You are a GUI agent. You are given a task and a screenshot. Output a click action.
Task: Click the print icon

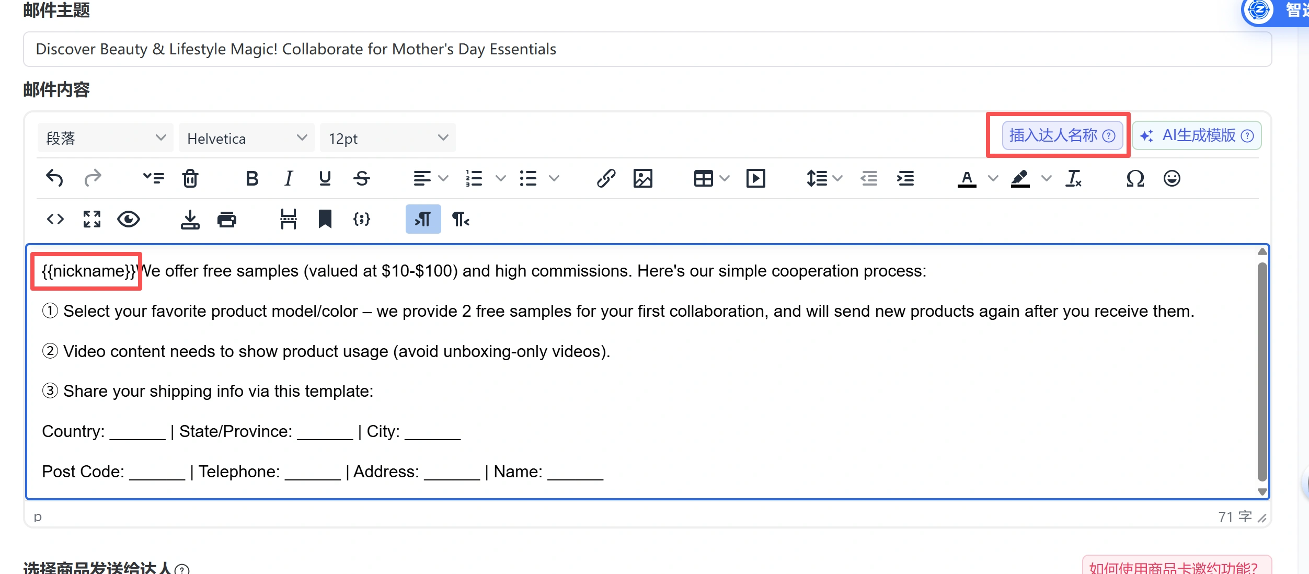click(226, 219)
